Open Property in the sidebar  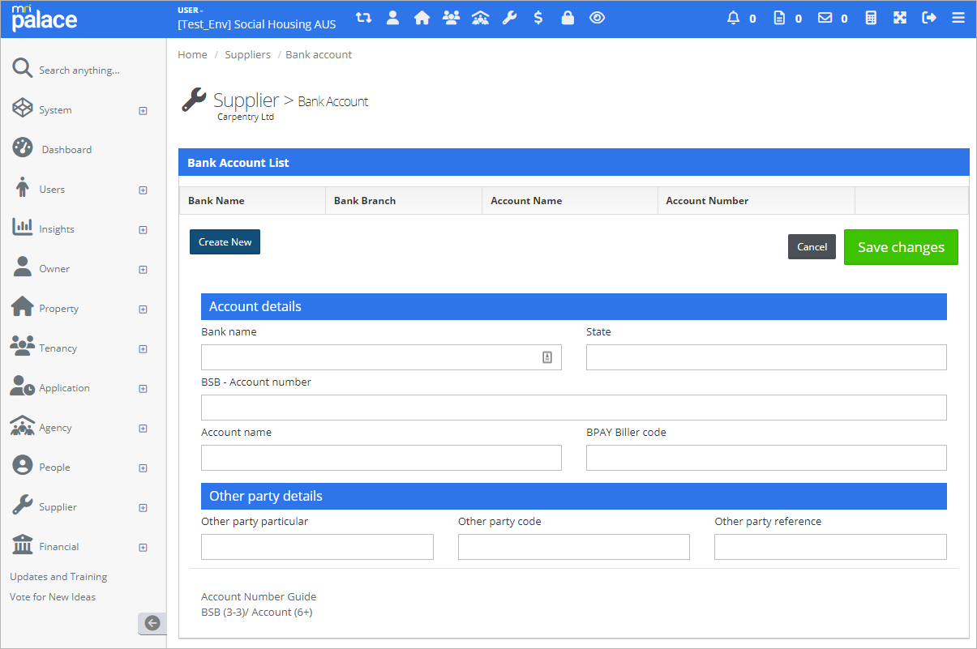coord(59,309)
